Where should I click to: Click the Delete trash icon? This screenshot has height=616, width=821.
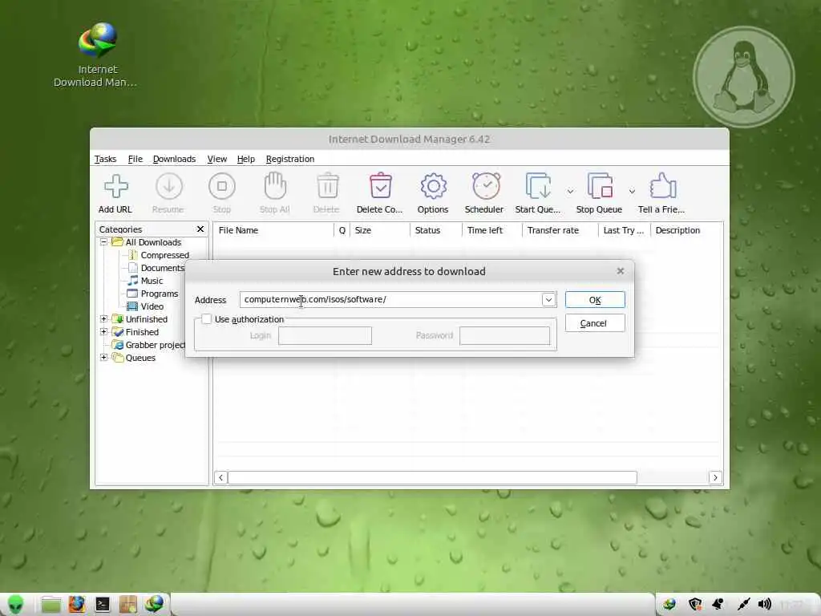[328, 186]
